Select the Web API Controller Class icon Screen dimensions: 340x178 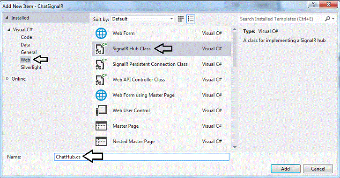click(101, 80)
